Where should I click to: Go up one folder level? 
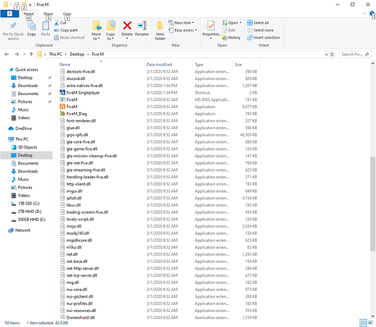pos(31,54)
